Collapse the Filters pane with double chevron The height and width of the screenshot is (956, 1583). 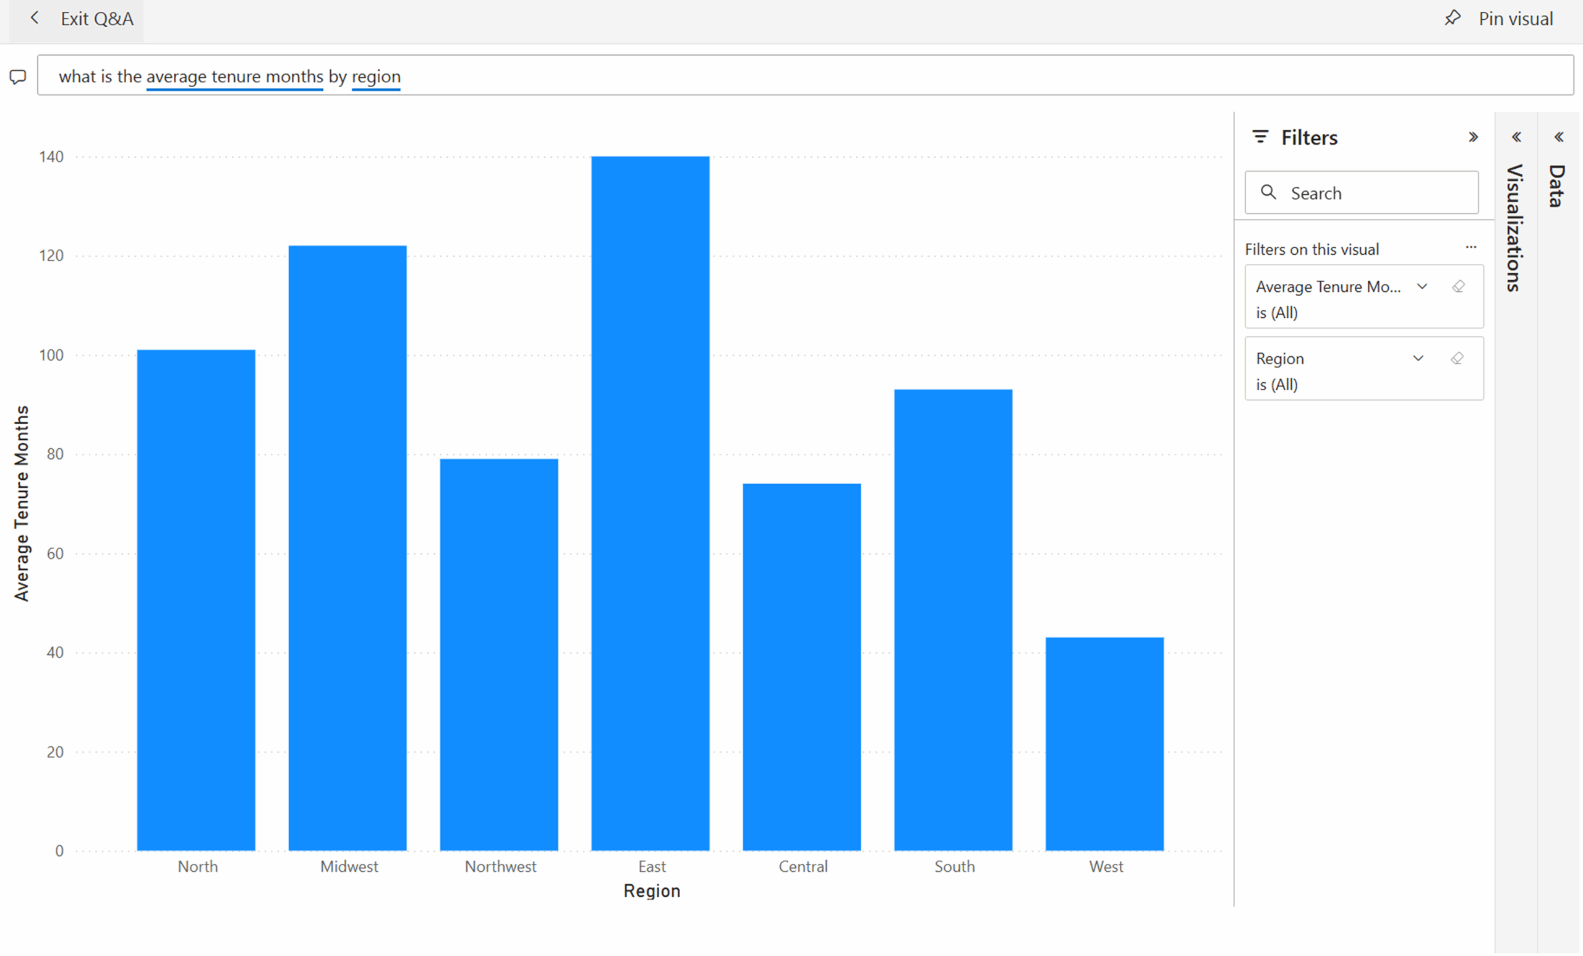[x=1473, y=137]
